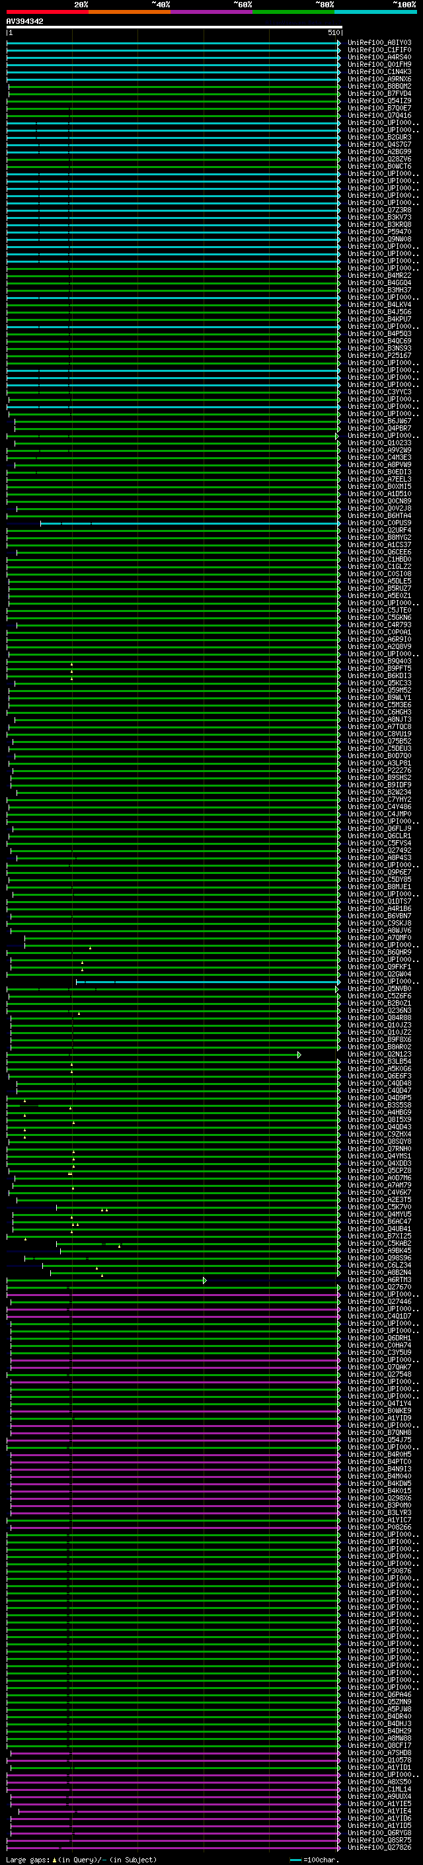The width and height of the screenshot is (423, 1865).
Task: Click the white query sequence bar
Action: (x=174, y=26)
